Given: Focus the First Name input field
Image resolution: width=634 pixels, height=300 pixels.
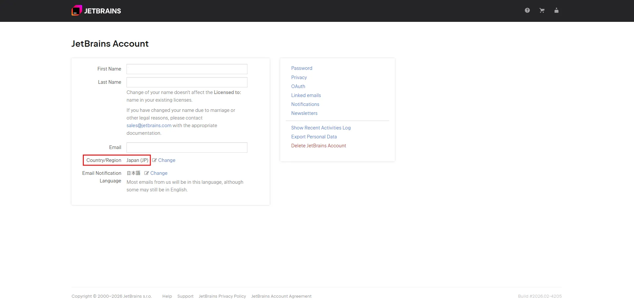Looking at the screenshot, I should tap(187, 69).
